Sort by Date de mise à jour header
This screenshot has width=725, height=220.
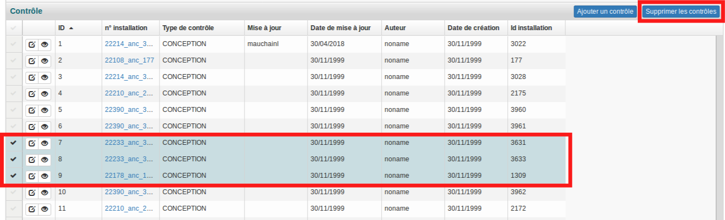click(x=344, y=27)
